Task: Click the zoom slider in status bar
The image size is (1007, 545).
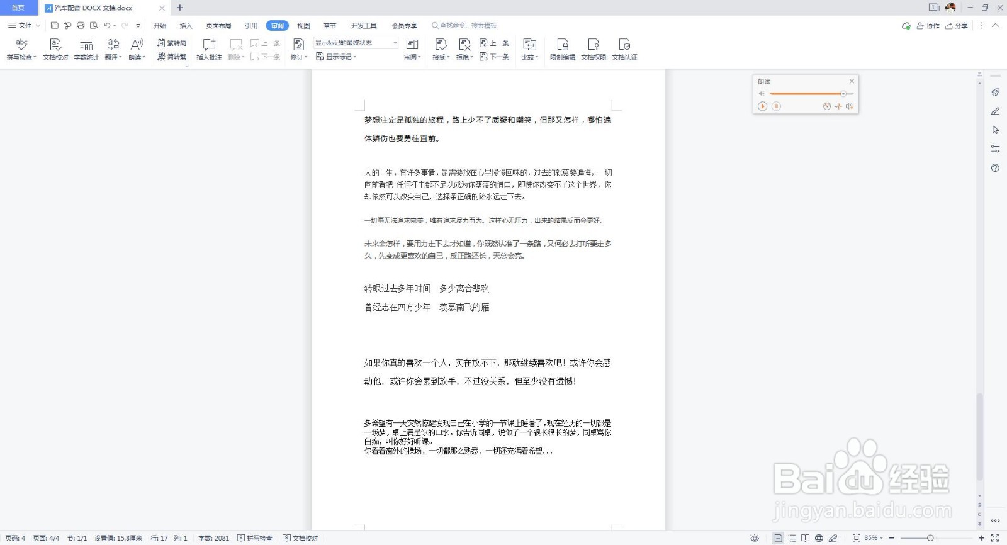Action: (936, 538)
